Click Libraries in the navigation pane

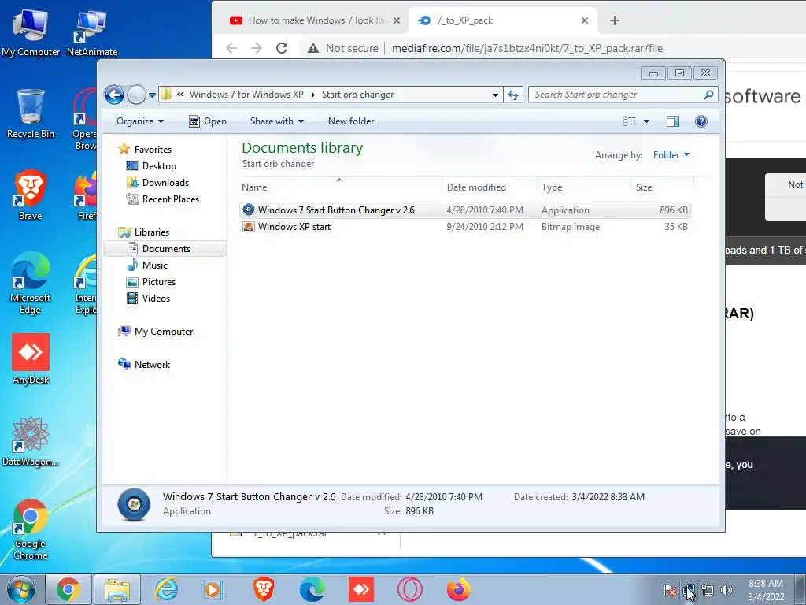[152, 232]
